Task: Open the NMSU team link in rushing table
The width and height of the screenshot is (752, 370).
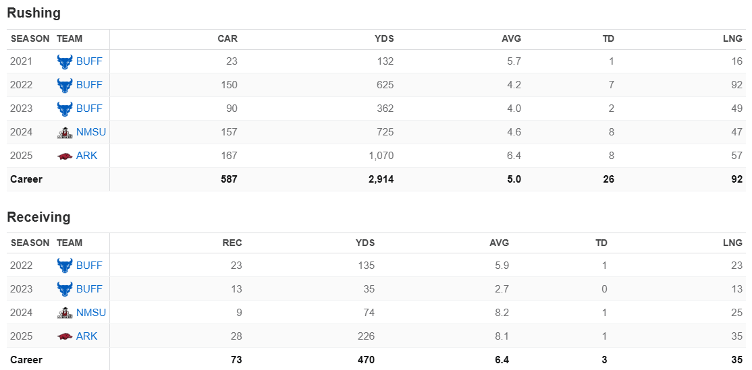Action: pos(91,132)
